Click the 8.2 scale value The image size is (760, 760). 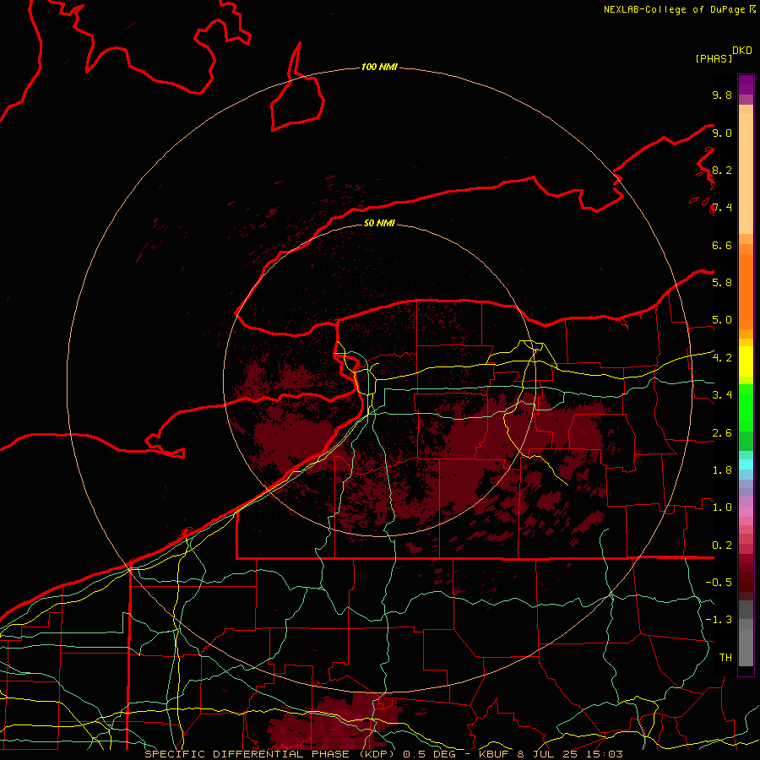click(x=722, y=171)
